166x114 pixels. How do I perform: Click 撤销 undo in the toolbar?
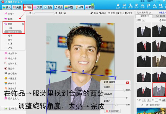coord(94,13)
